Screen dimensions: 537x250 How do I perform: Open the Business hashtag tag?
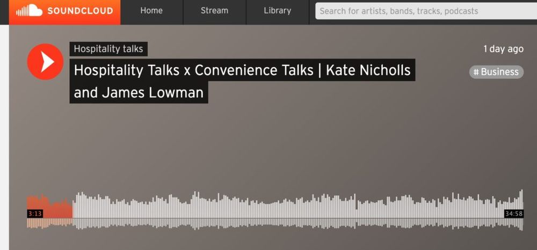pos(496,72)
